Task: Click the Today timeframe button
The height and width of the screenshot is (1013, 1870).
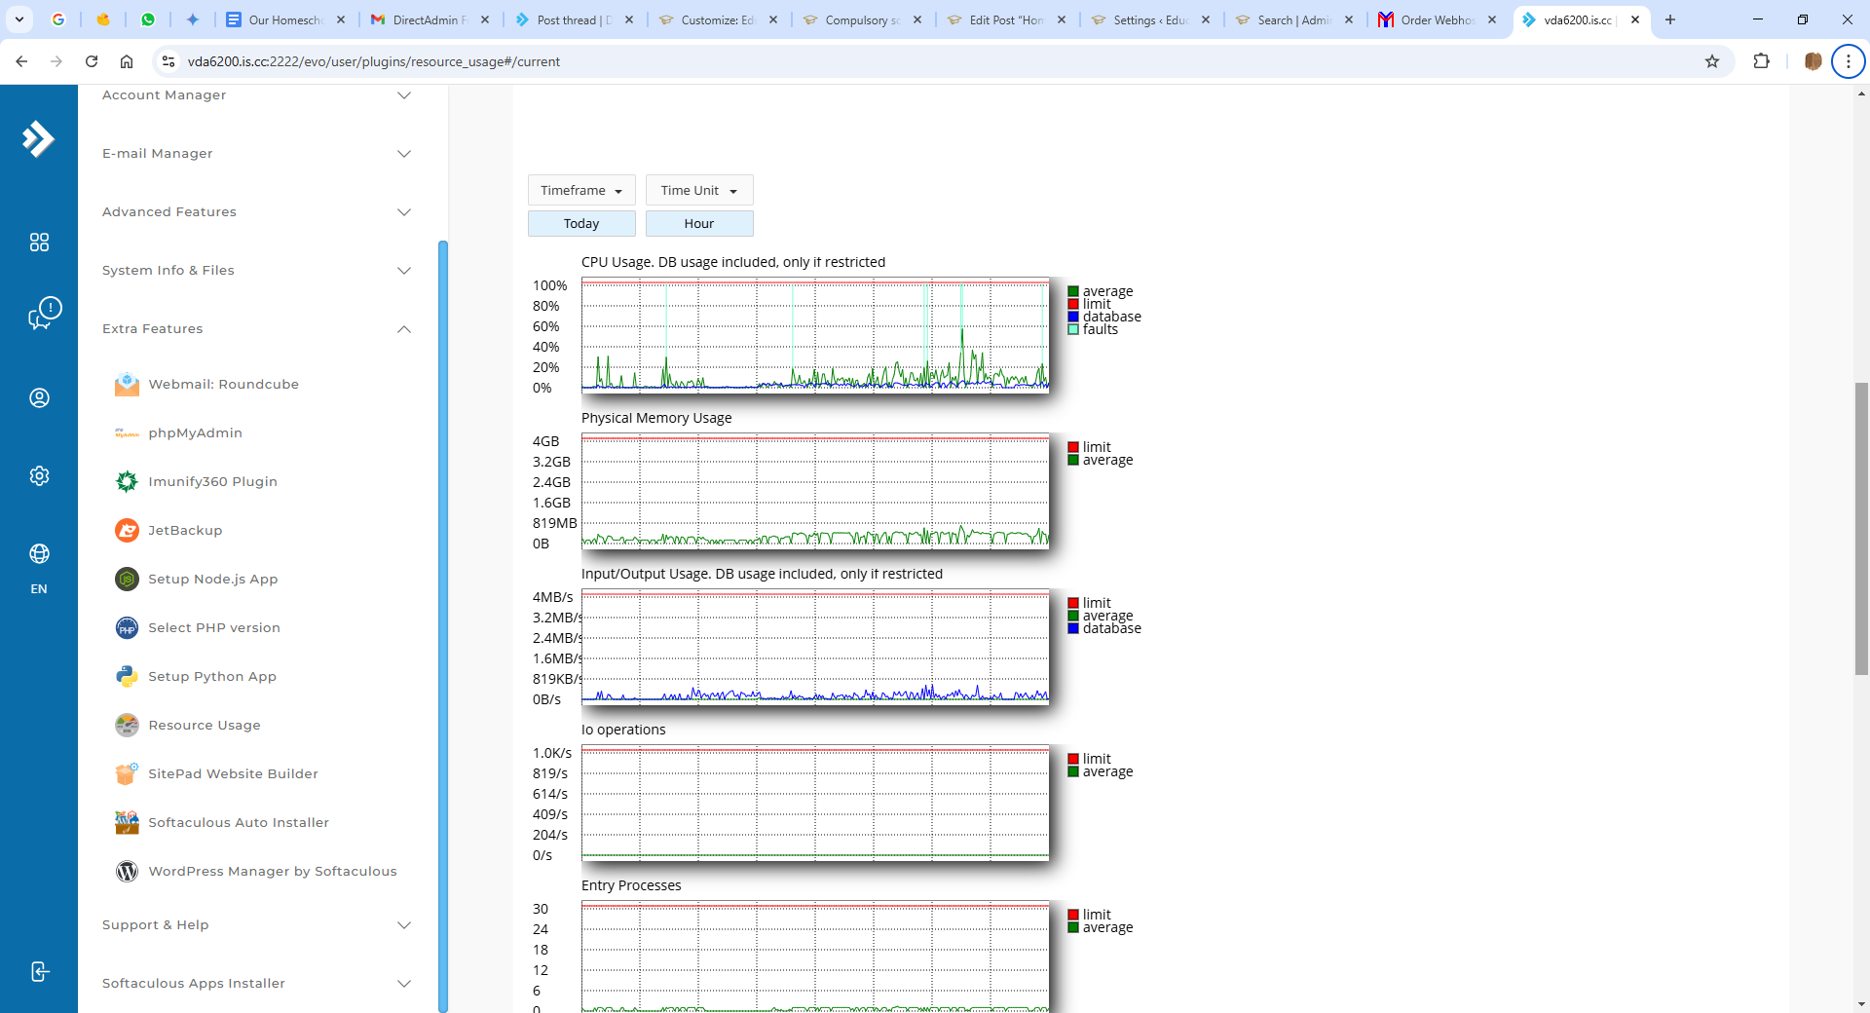Action: [581, 224]
